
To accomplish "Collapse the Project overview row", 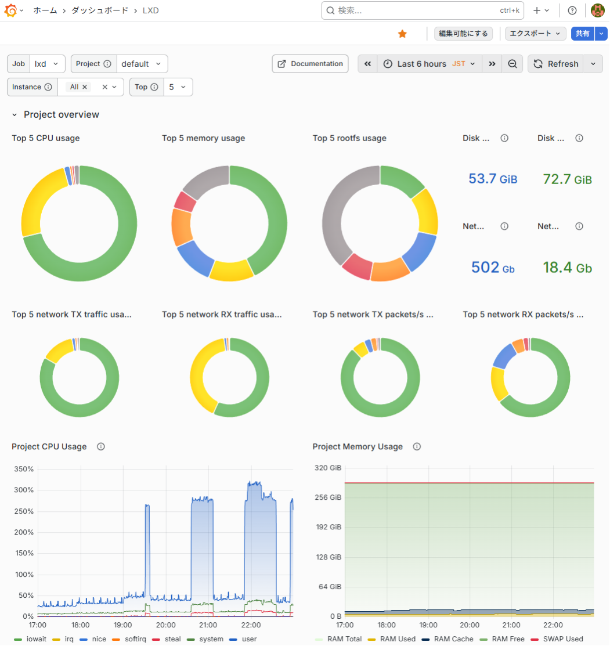I will click(x=15, y=114).
